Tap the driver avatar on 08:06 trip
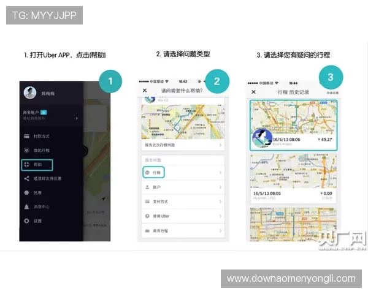This screenshot has width=368, height=294. click(262, 138)
